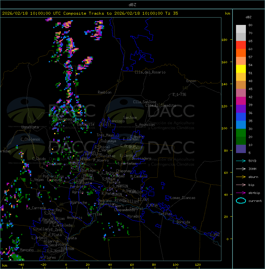
Task: Click the Clla.El_Cavadito place label
Action: [161, 105]
